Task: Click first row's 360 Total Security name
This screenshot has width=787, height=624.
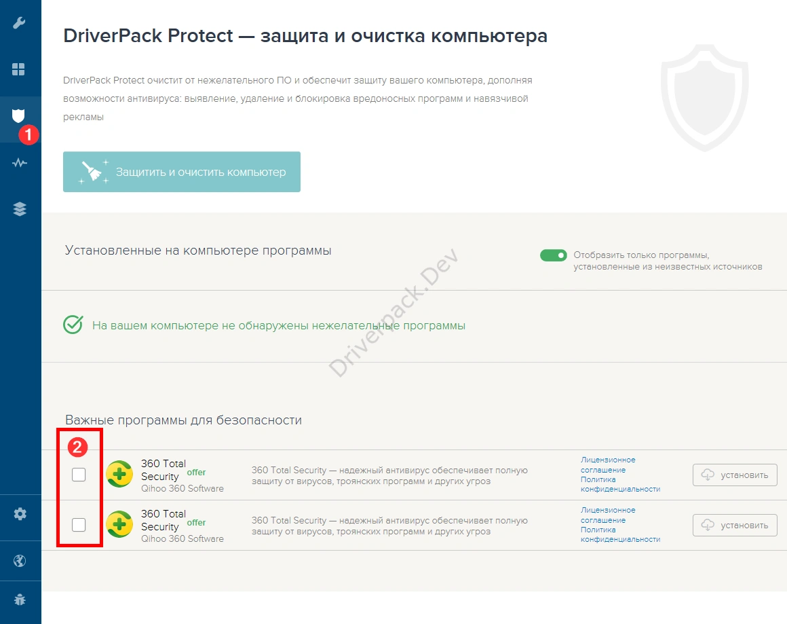Action: pos(163,470)
